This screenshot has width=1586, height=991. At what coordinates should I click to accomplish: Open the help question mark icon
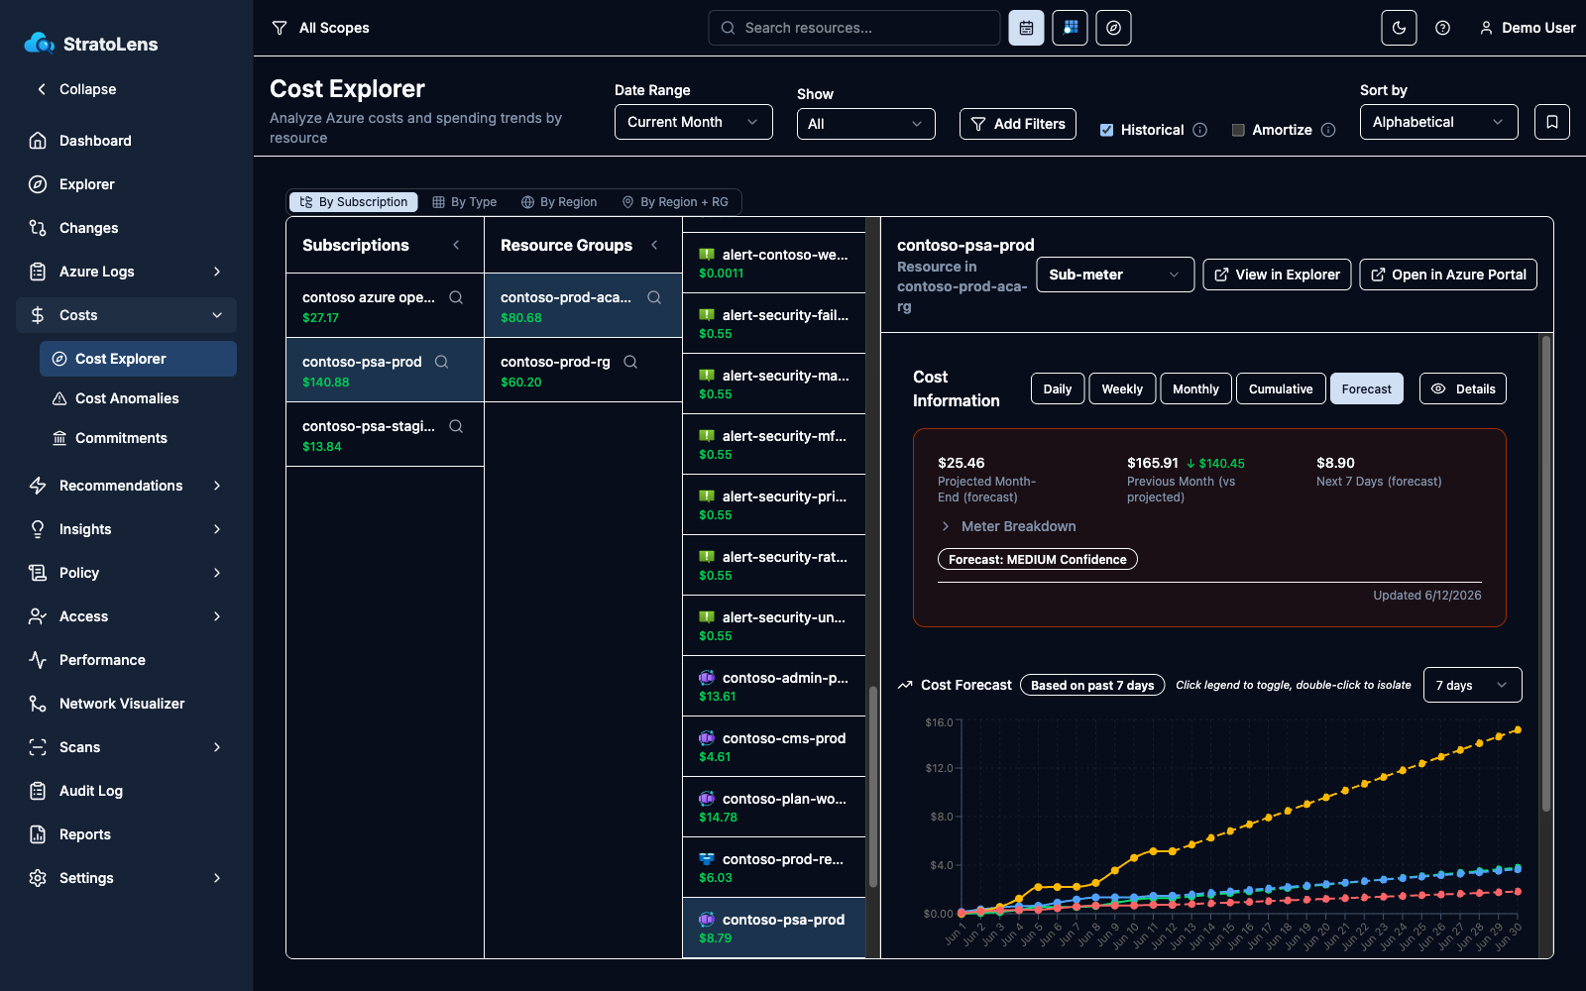[x=1442, y=28]
